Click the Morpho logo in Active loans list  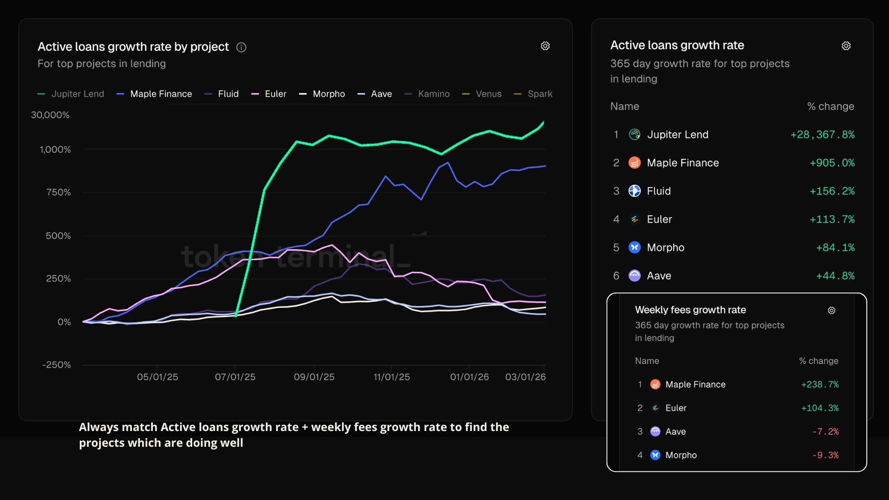634,248
